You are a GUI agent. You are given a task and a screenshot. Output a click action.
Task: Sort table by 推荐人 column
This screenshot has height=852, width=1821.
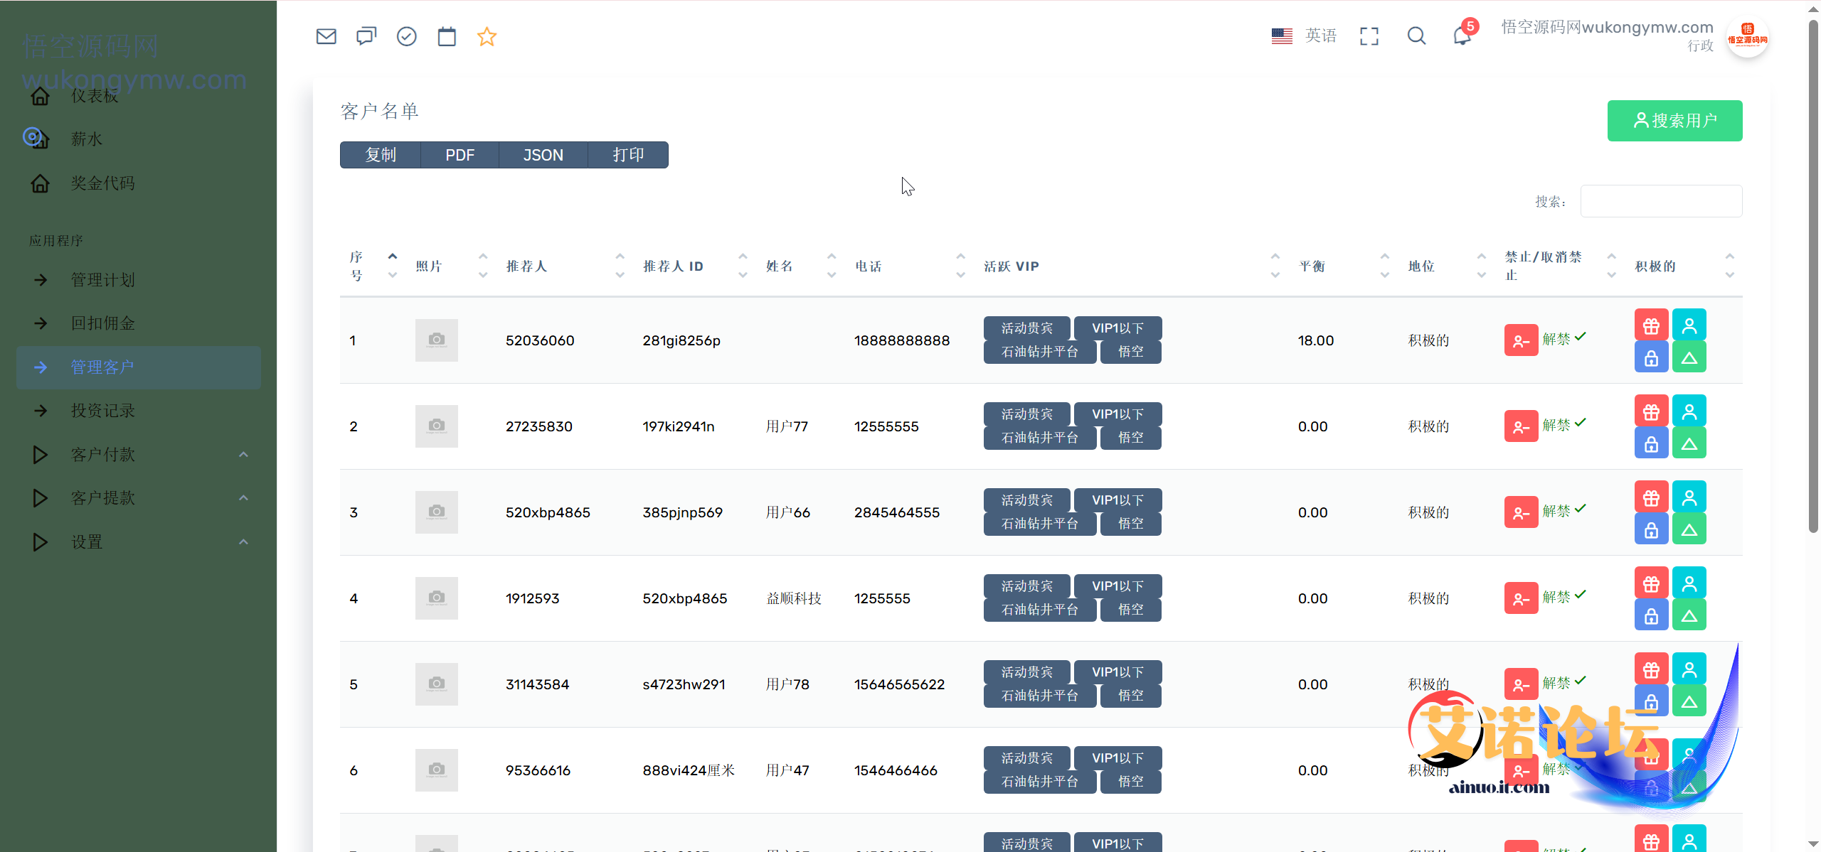click(x=565, y=266)
